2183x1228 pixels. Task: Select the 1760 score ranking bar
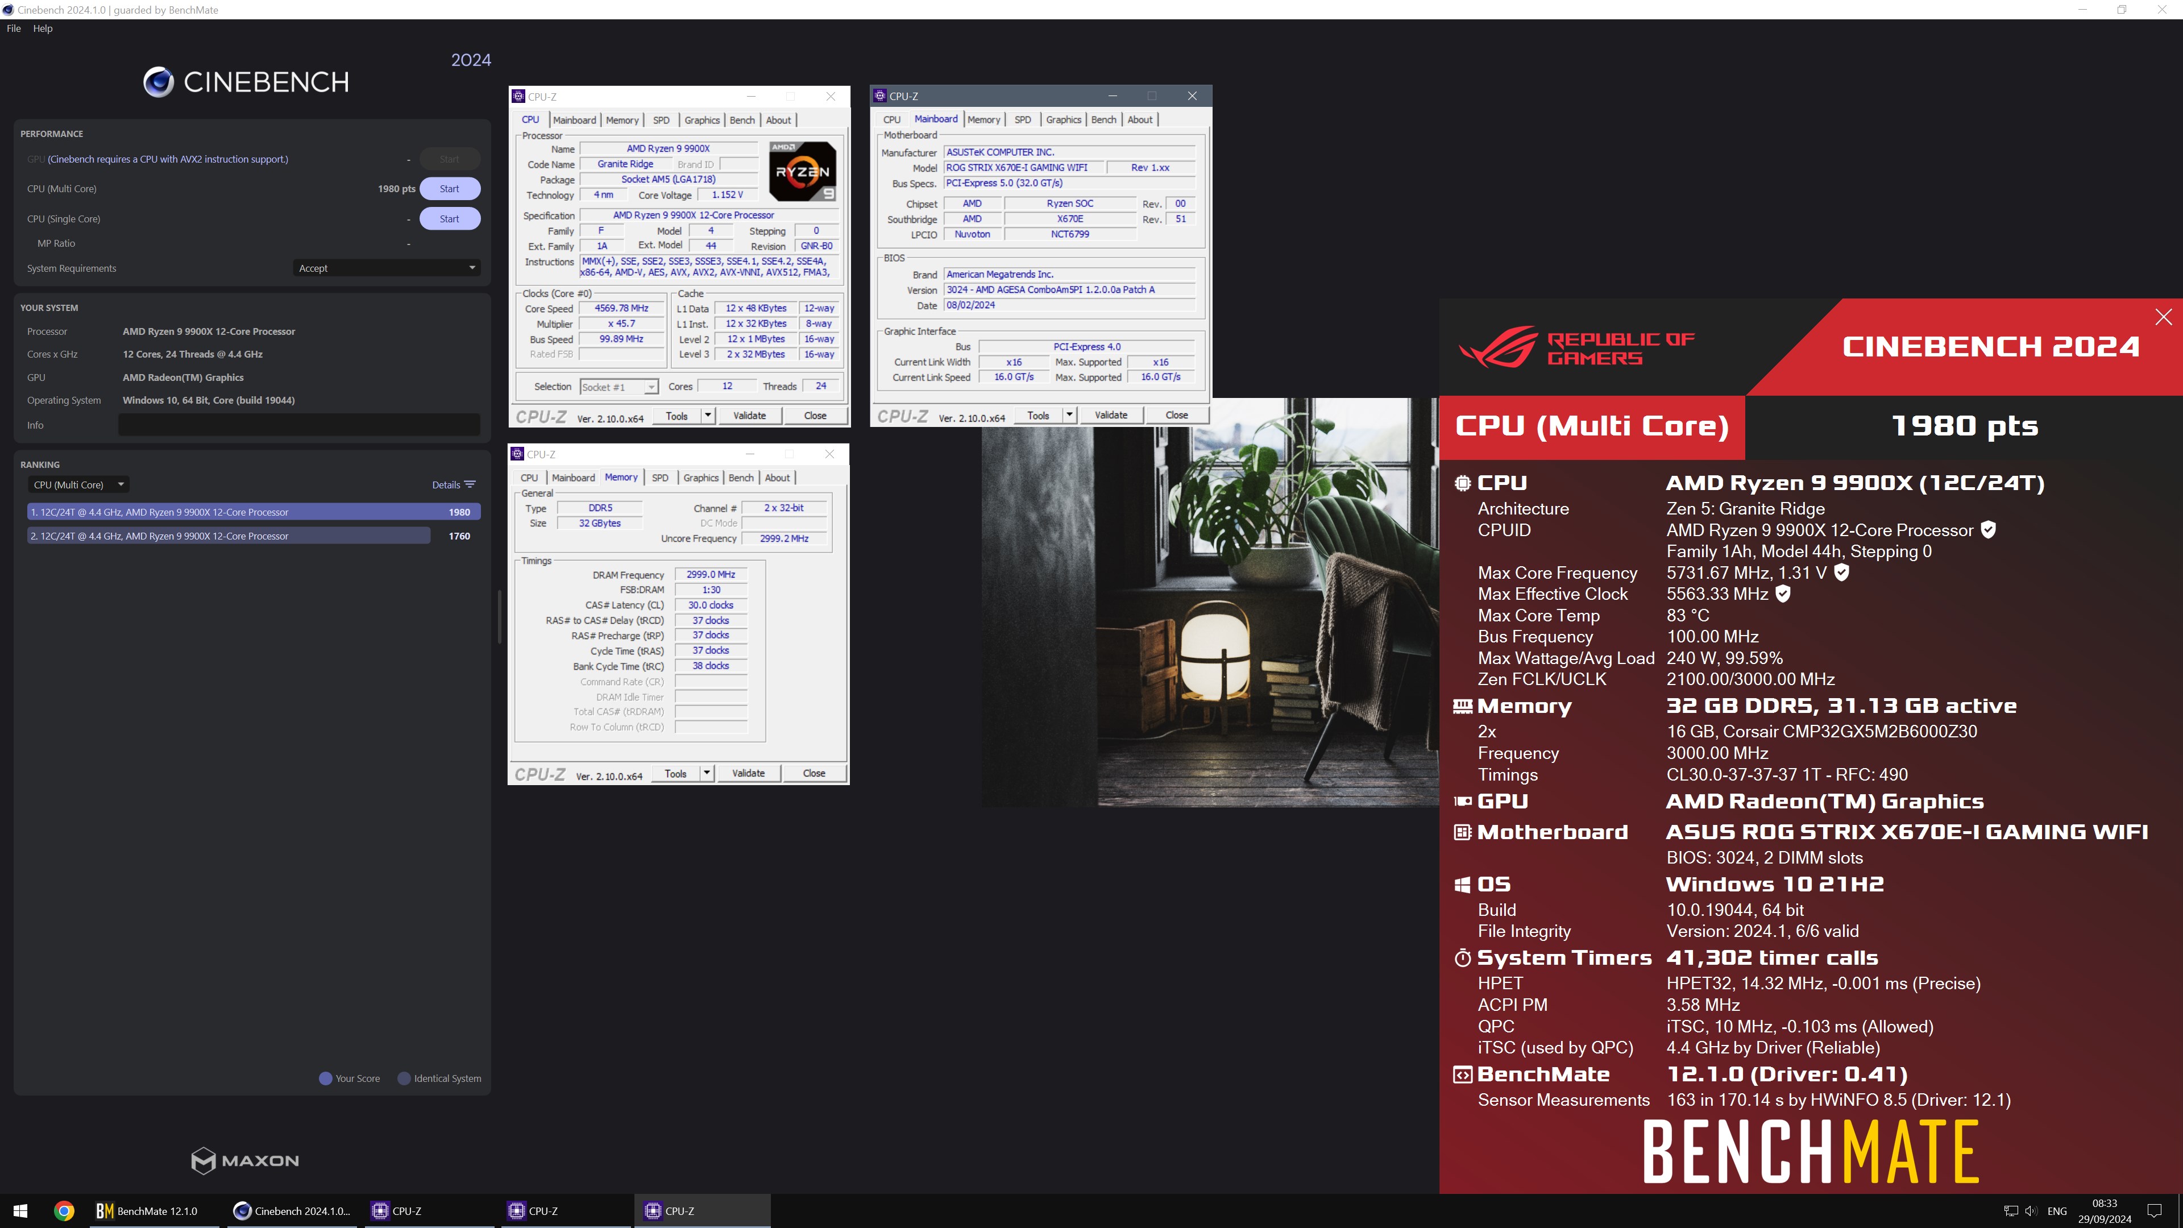pyautogui.click(x=228, y=536)
